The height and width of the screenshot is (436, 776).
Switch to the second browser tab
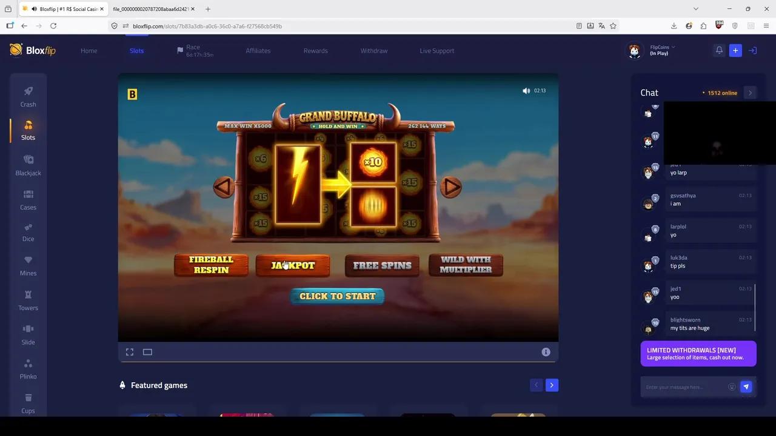tap(152, 9)
